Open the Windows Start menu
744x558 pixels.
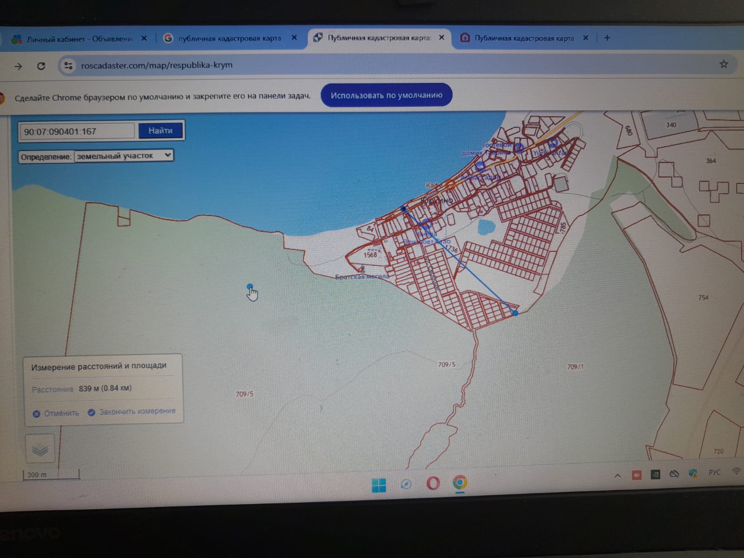click(x=379, y=485)
